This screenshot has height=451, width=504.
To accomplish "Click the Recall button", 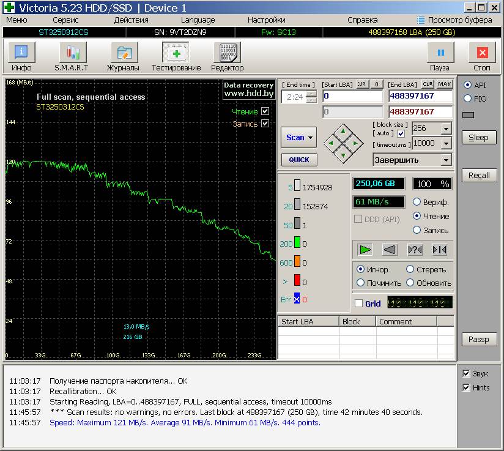I will [x=479, y=175].
